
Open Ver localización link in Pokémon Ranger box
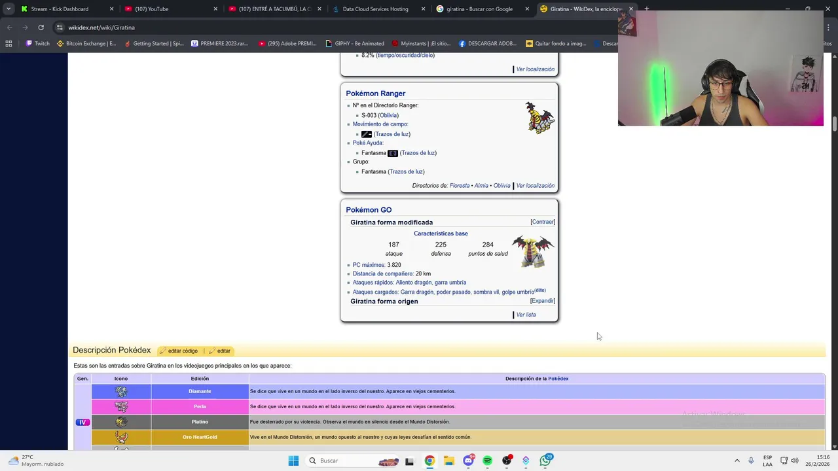click(x=535, y=186)
